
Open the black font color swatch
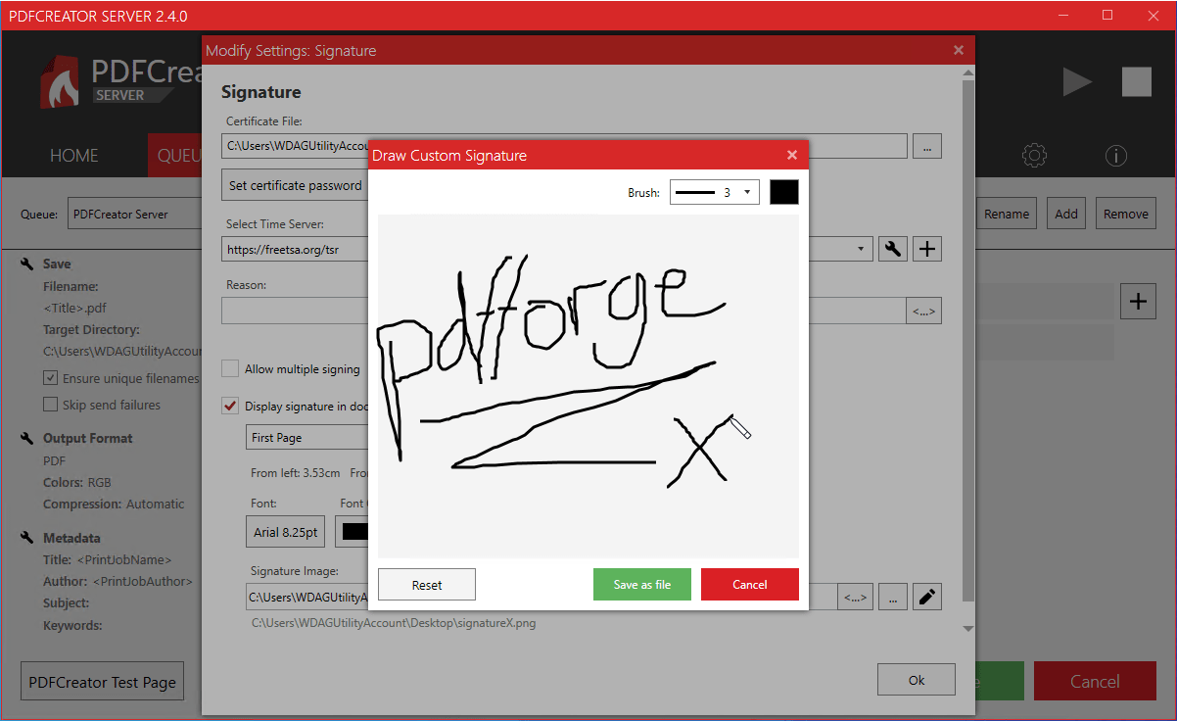click(x=353, y=533)
